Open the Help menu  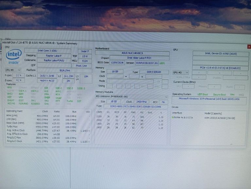click(8, 39)
